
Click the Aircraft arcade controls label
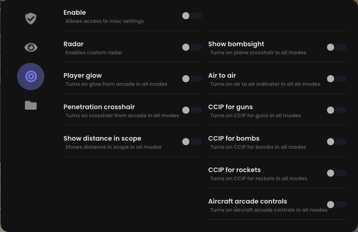click(247, 202)
